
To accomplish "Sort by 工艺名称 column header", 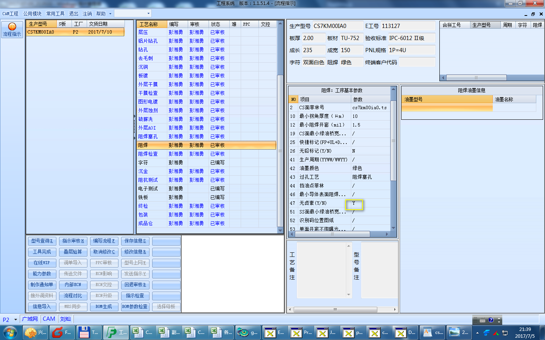I will coord(152,24).
